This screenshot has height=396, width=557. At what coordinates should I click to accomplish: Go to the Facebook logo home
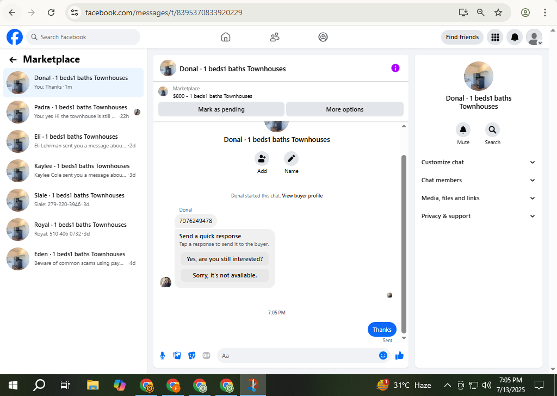pos(15,37)
